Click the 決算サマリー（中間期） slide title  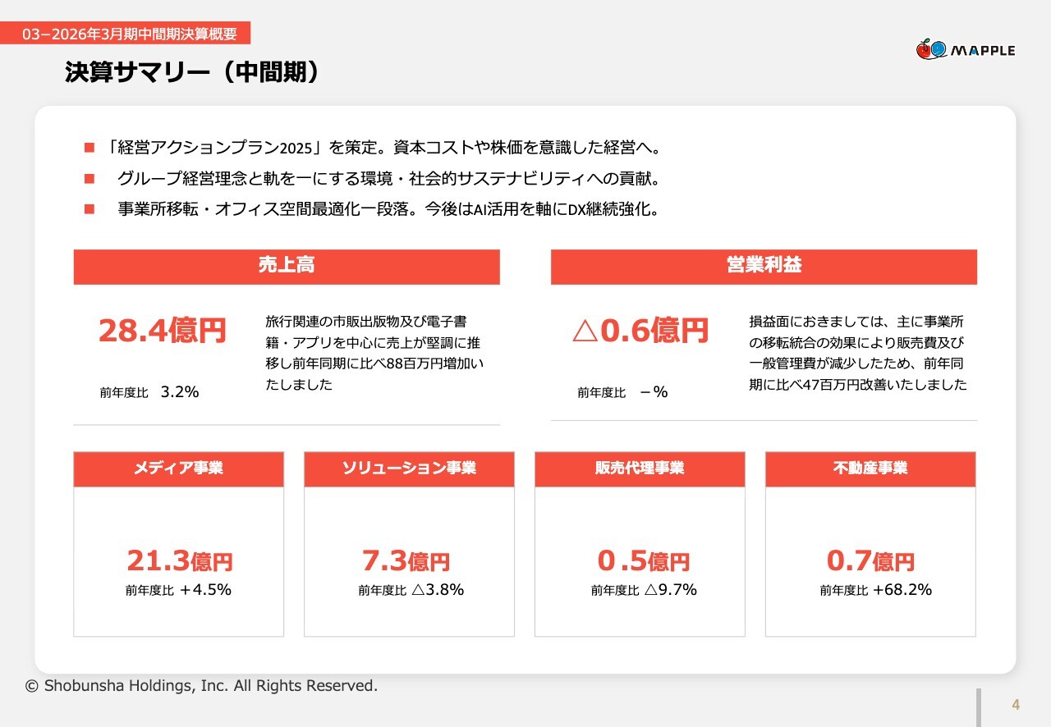(191, 73)
